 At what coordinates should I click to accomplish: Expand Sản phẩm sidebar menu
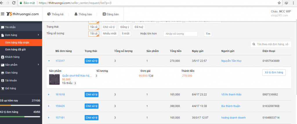[x=21, y=65]
